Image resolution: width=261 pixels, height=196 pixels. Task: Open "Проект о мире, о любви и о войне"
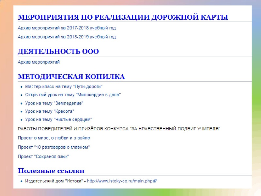pos(54,138)
